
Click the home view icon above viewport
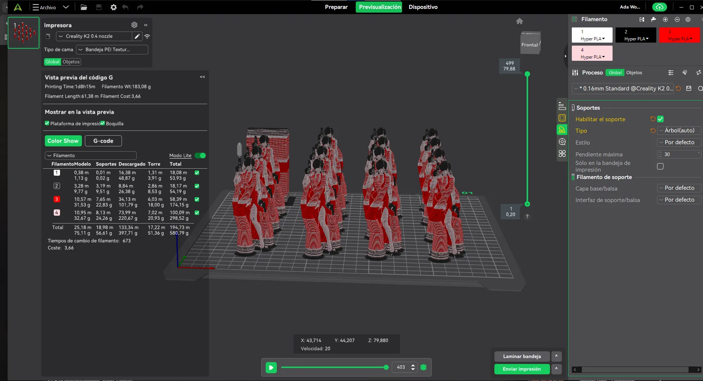519,21
